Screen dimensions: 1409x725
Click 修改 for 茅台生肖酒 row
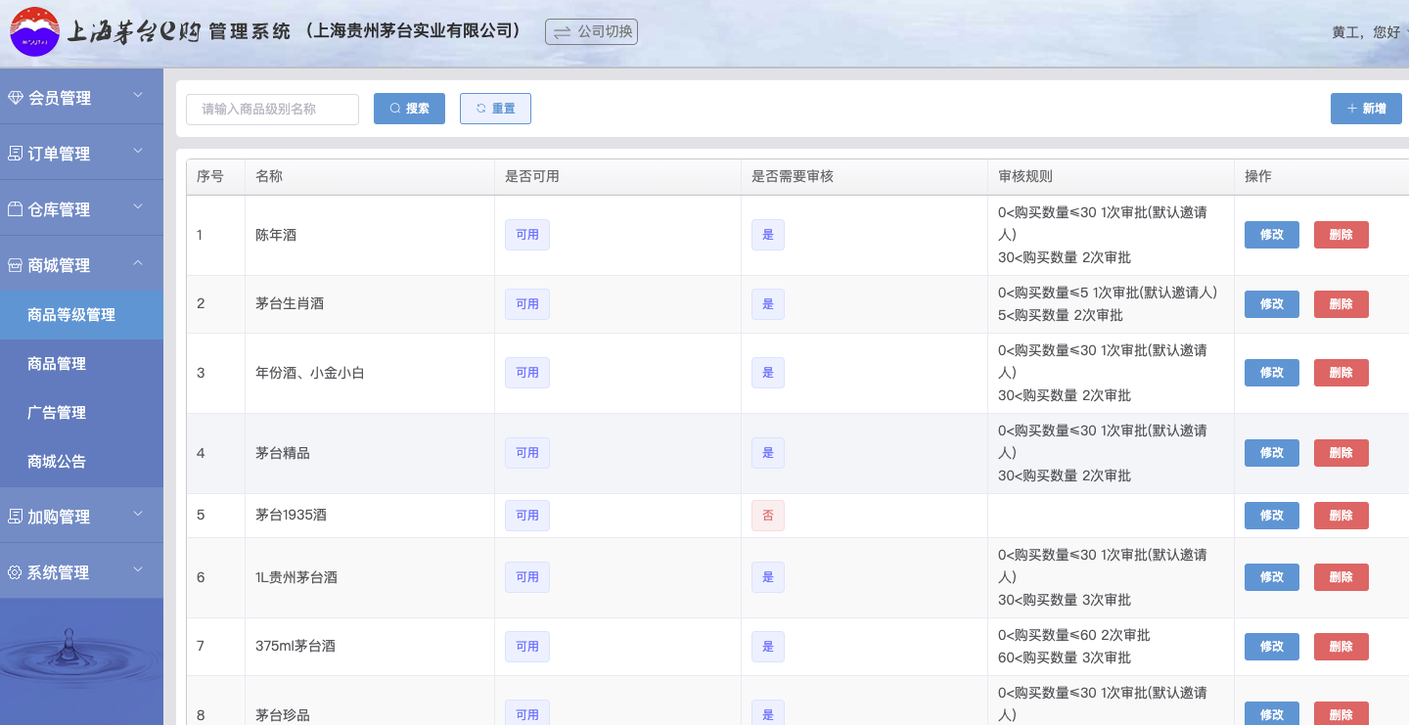(x=1272, y=304)
